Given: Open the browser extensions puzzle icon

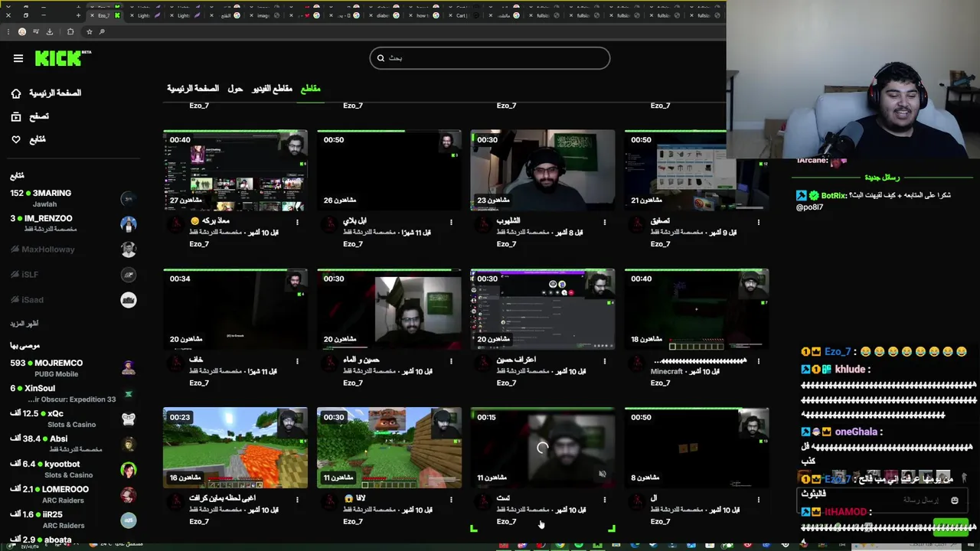Looking at the screenshot, I should point(70,31).
